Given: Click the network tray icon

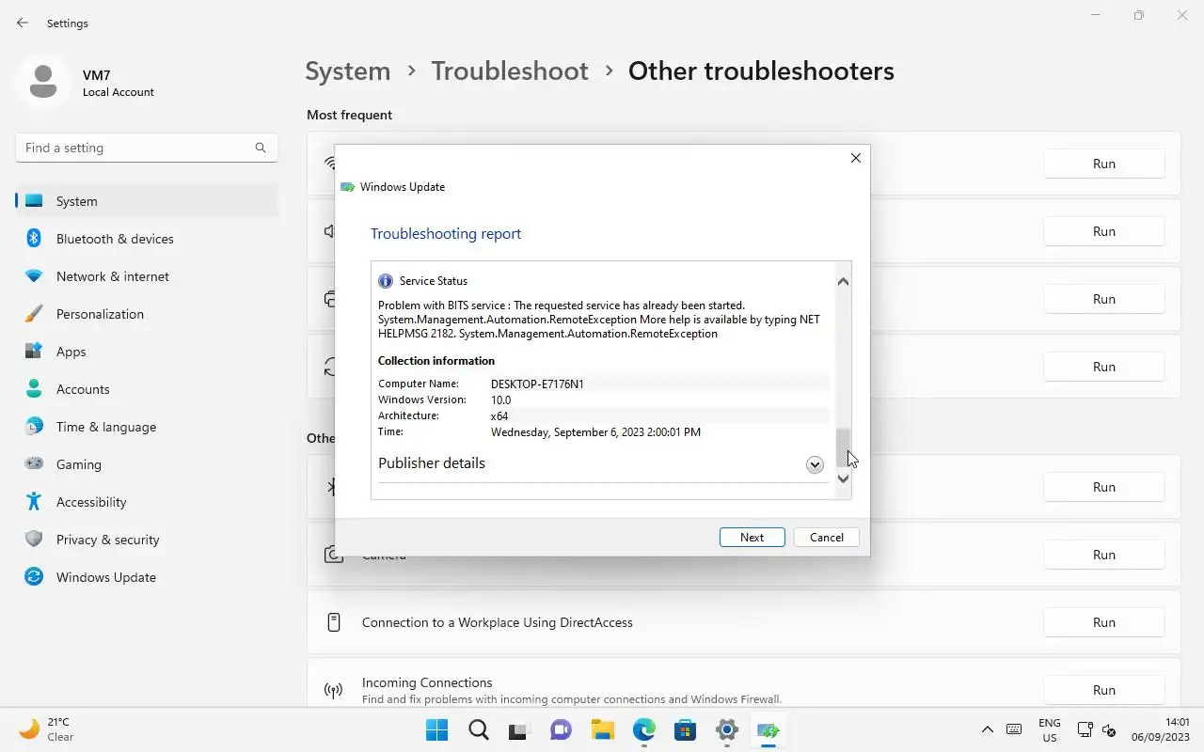Looking at the screenshot, I should coord(1085,729).
